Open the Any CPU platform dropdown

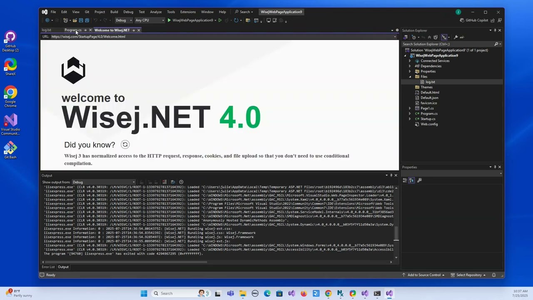(x=150, y=20)
